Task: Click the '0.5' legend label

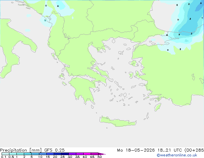Action: tap(11, 157)
